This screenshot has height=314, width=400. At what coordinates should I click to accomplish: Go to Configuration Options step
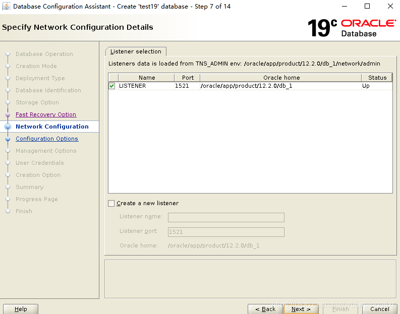pyautogui.click(x=47, y=139)
